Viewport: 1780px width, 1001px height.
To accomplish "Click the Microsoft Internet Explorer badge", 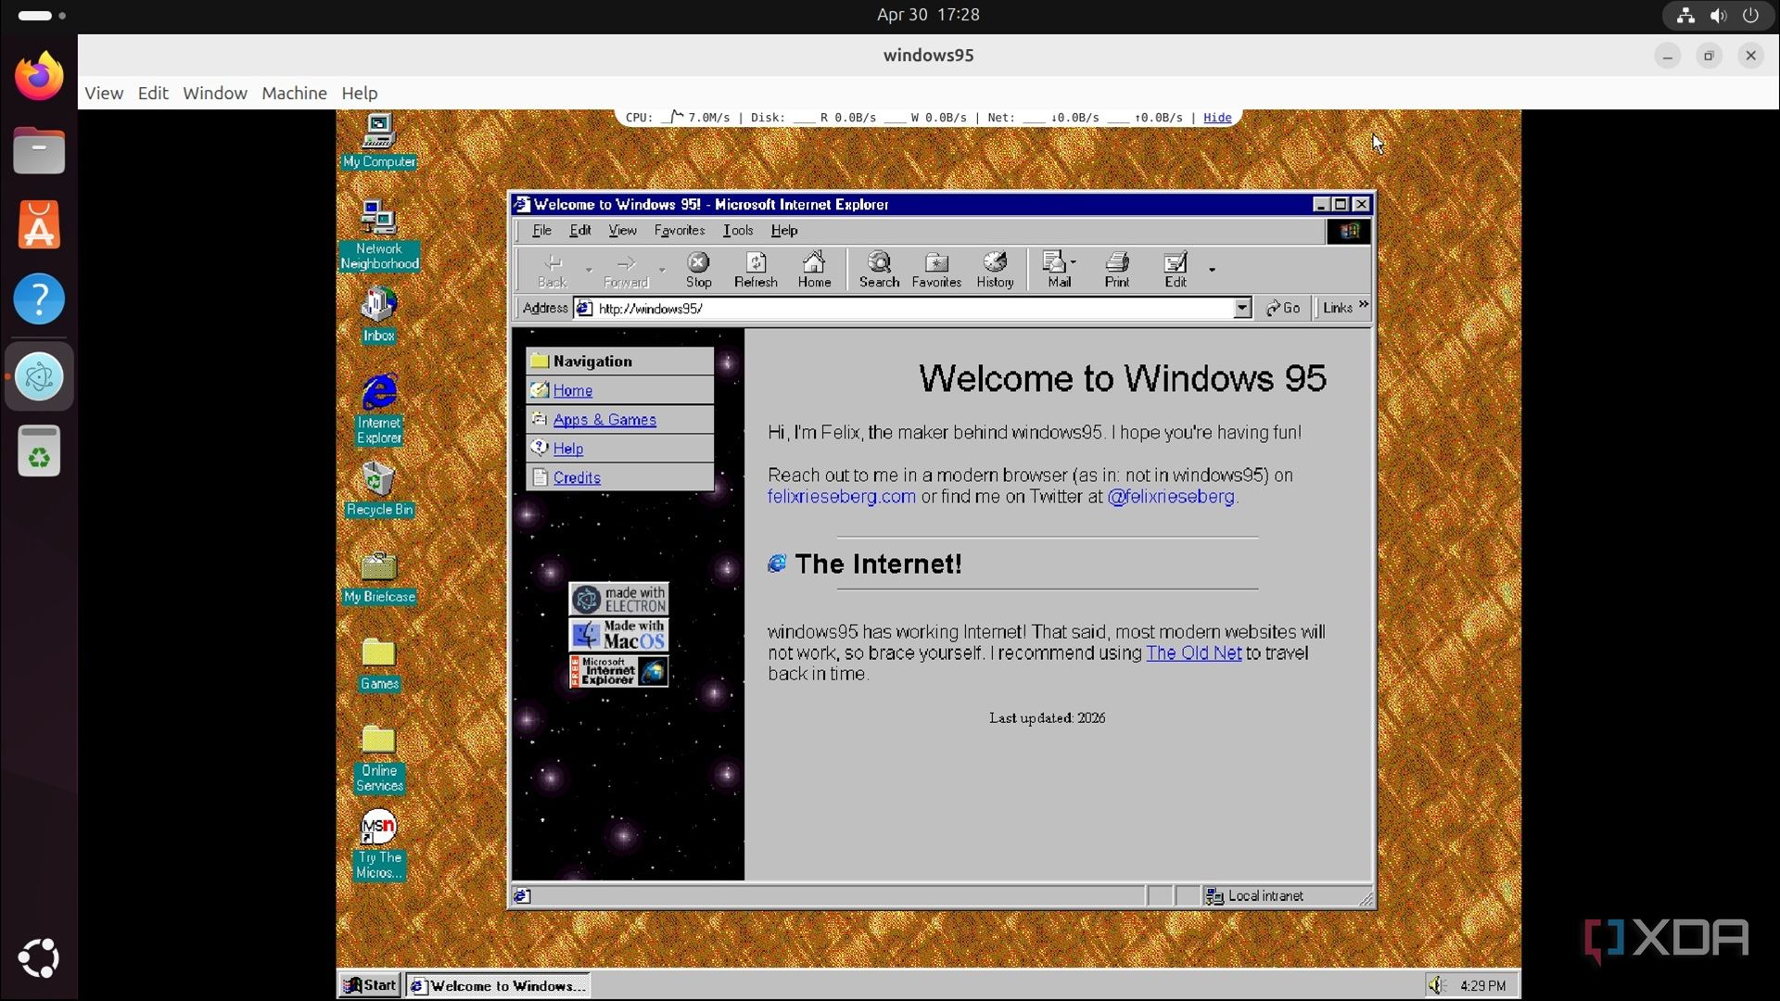I will coord(618,671).
